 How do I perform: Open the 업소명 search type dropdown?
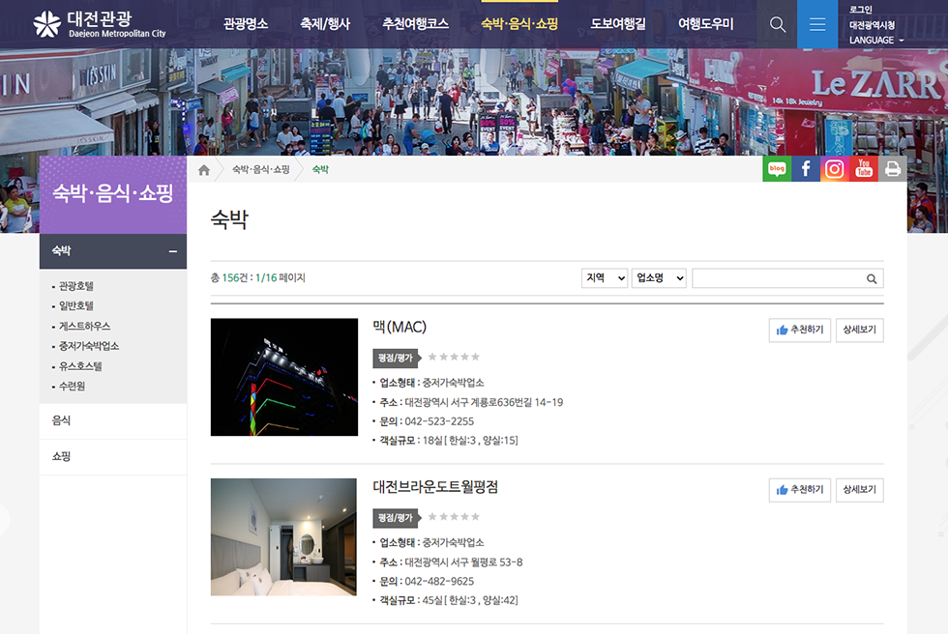[659, 278]
